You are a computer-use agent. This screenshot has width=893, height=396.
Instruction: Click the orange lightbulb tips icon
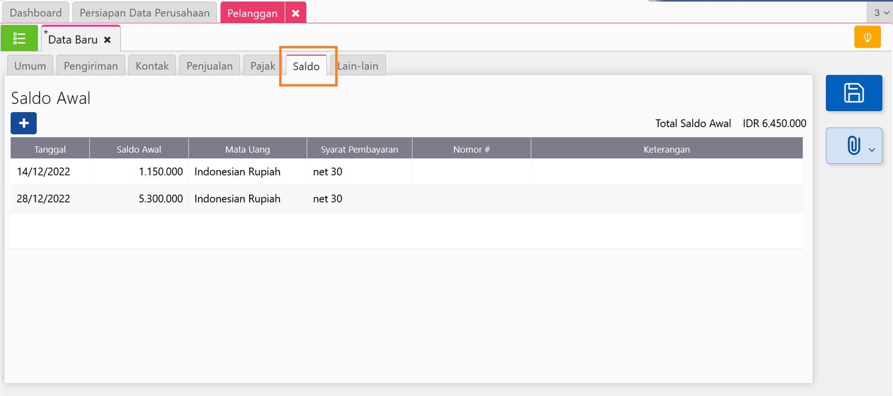click(x=867, y=37)
